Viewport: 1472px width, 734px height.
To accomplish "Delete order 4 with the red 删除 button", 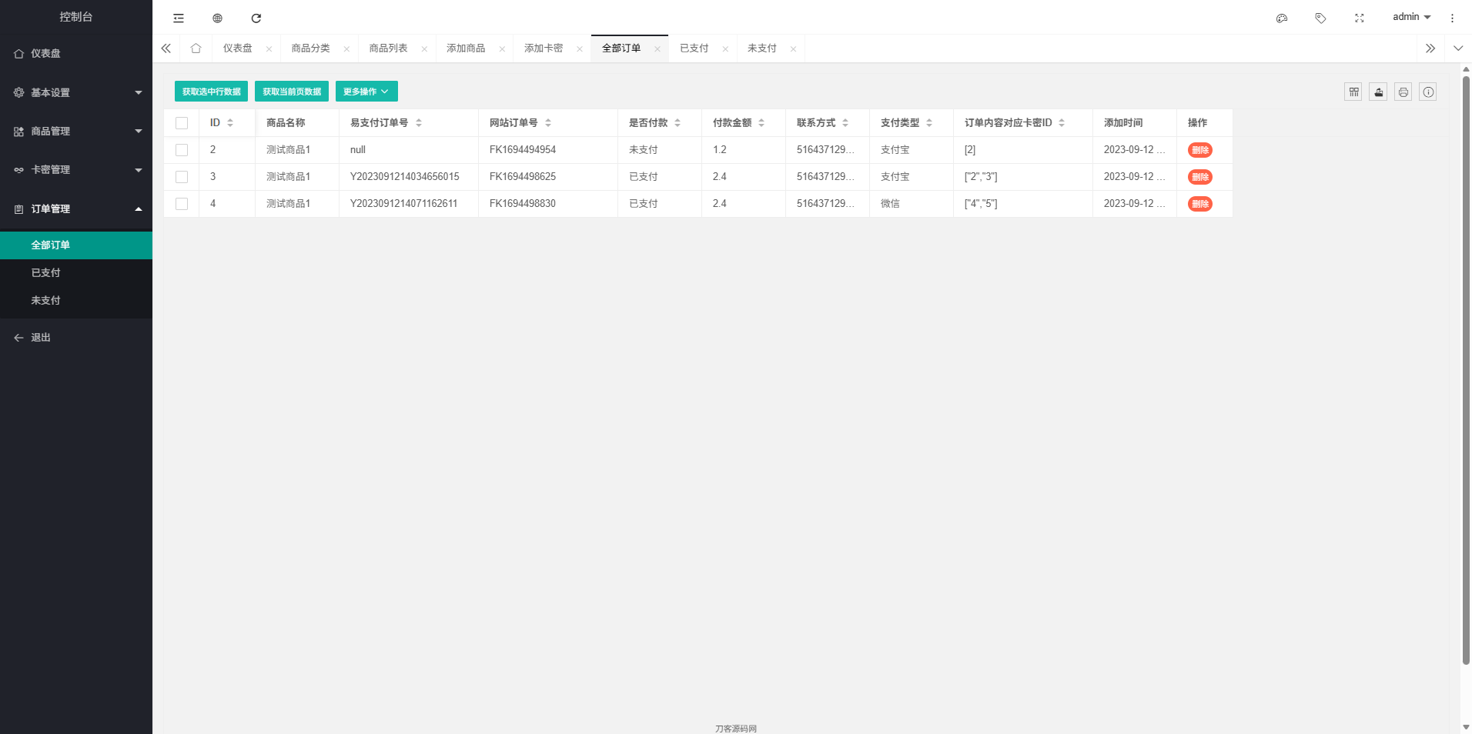I will pos(1199,204).
